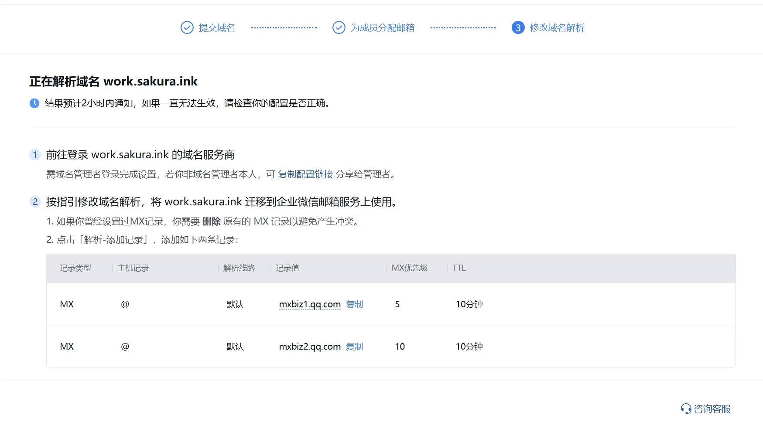
Task: Click the MX优先级 column header
Action: click(410, 268)
